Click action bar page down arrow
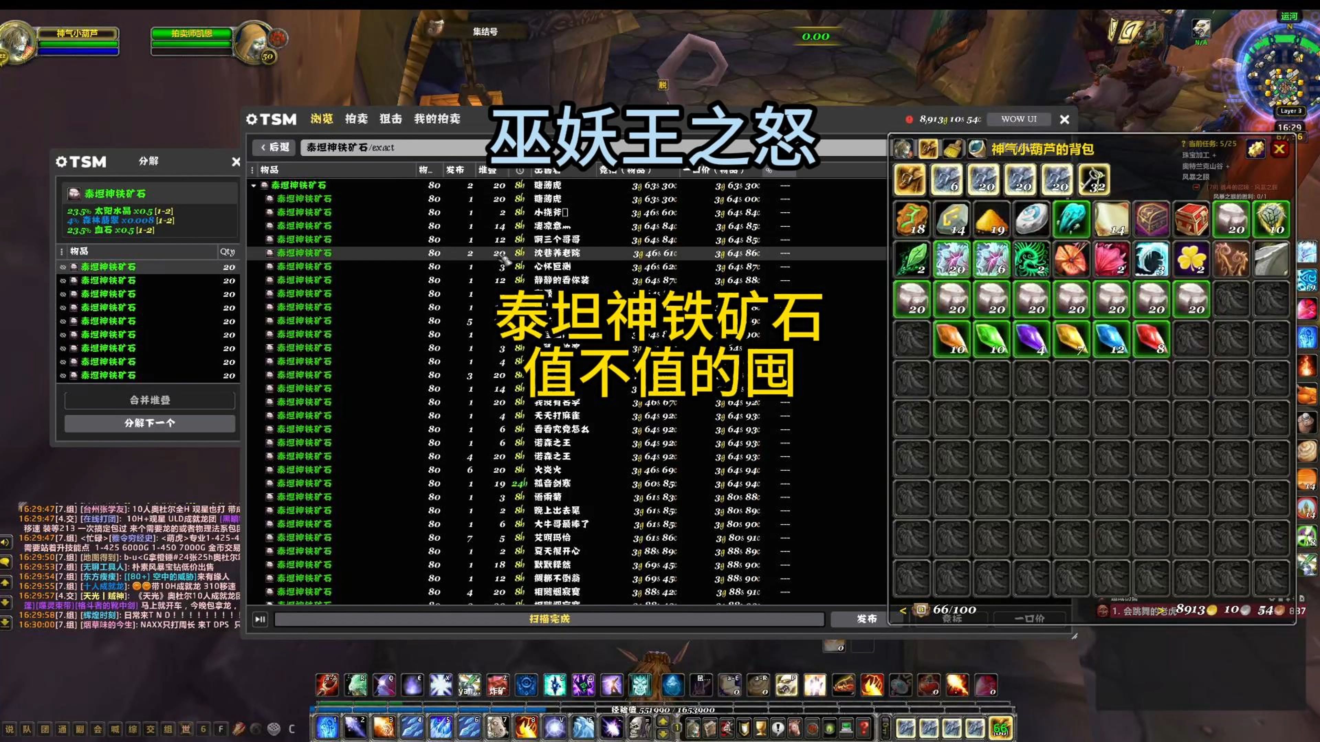This screenshot has height=742, width=1320. 662,734
